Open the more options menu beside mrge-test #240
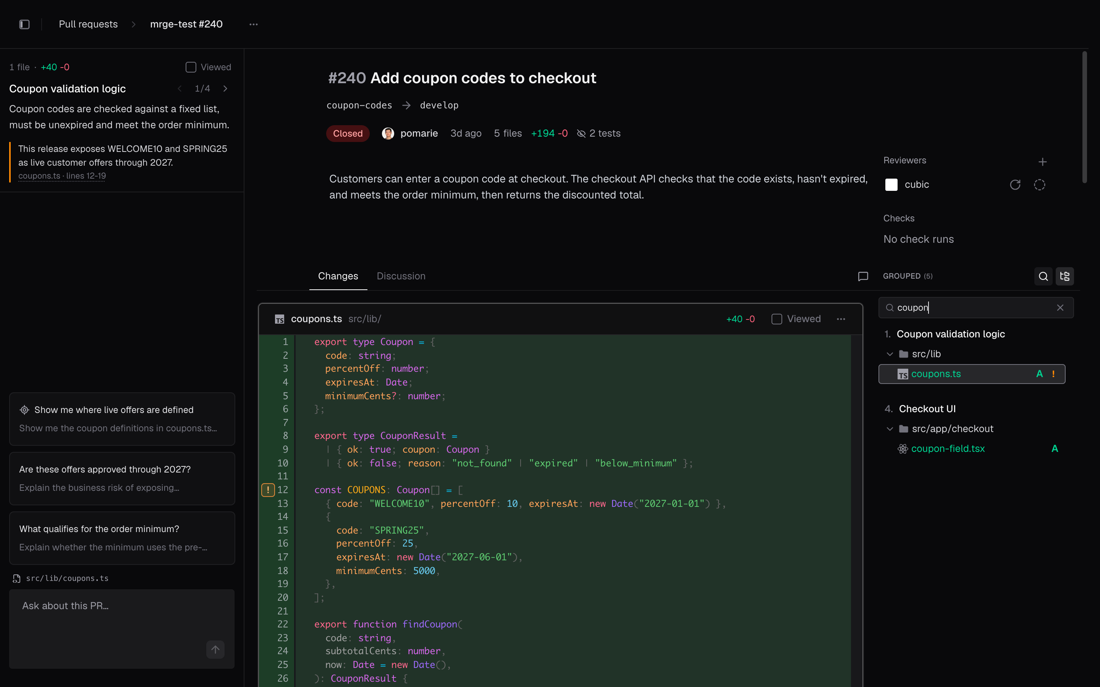 tap(254, 24)
